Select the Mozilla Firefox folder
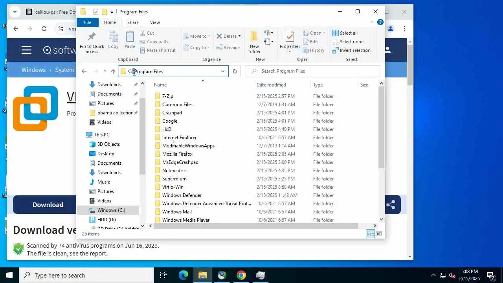 pos(177,154)
